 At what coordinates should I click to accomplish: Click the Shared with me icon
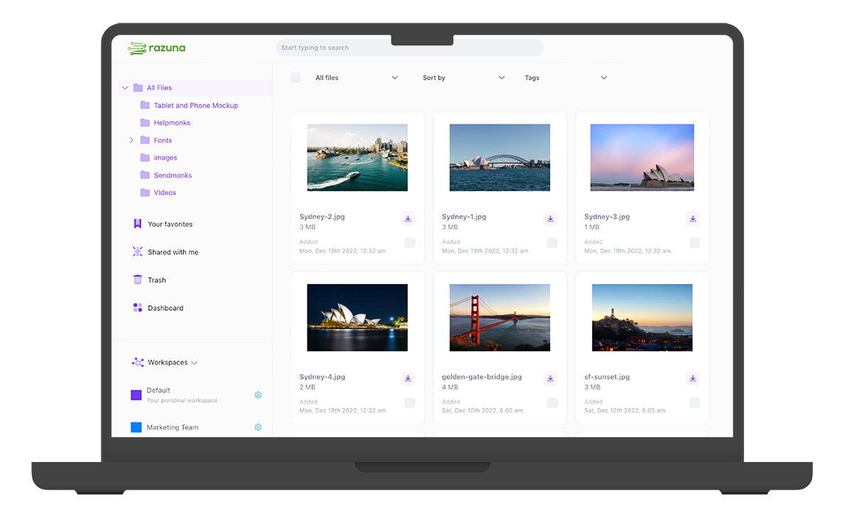click(138, 252)
